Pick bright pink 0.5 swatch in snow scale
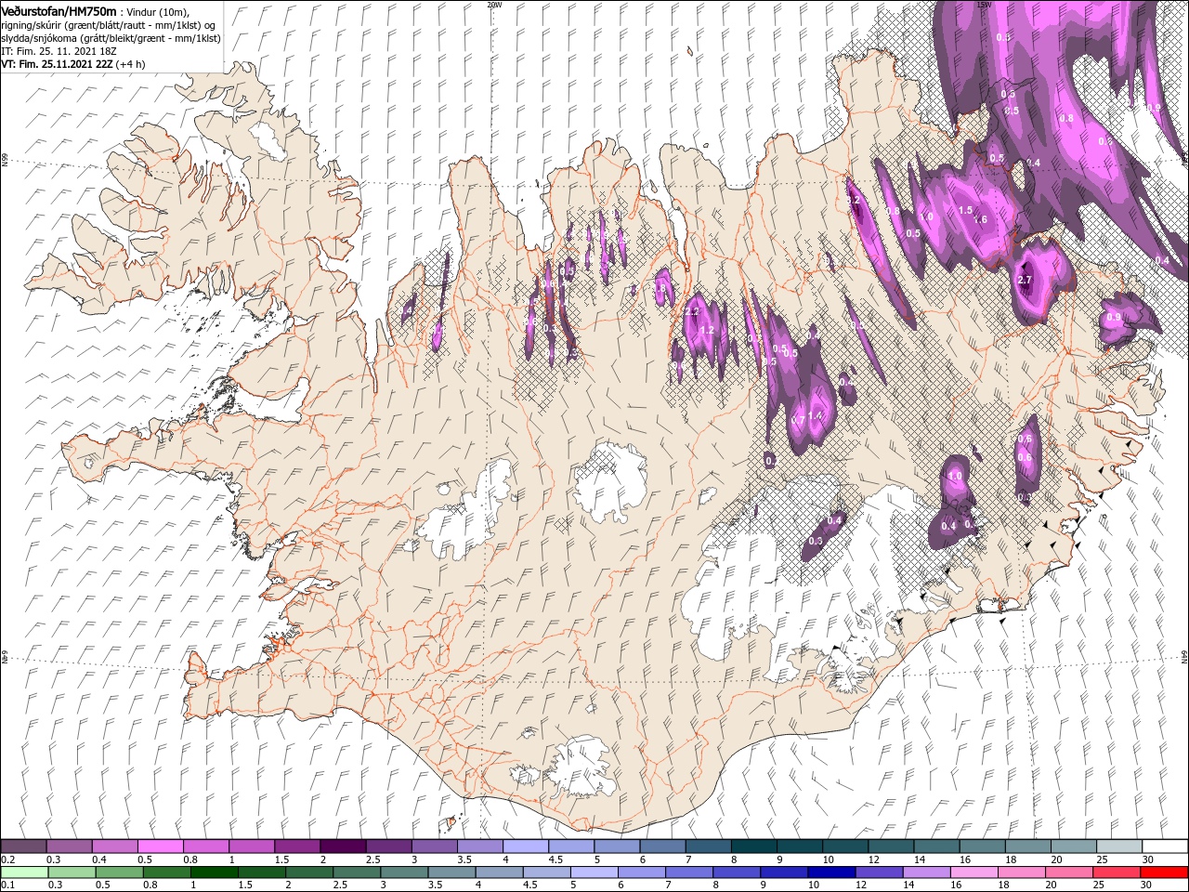This screenshot has width=1189, height=892. [x=160, y=846]
